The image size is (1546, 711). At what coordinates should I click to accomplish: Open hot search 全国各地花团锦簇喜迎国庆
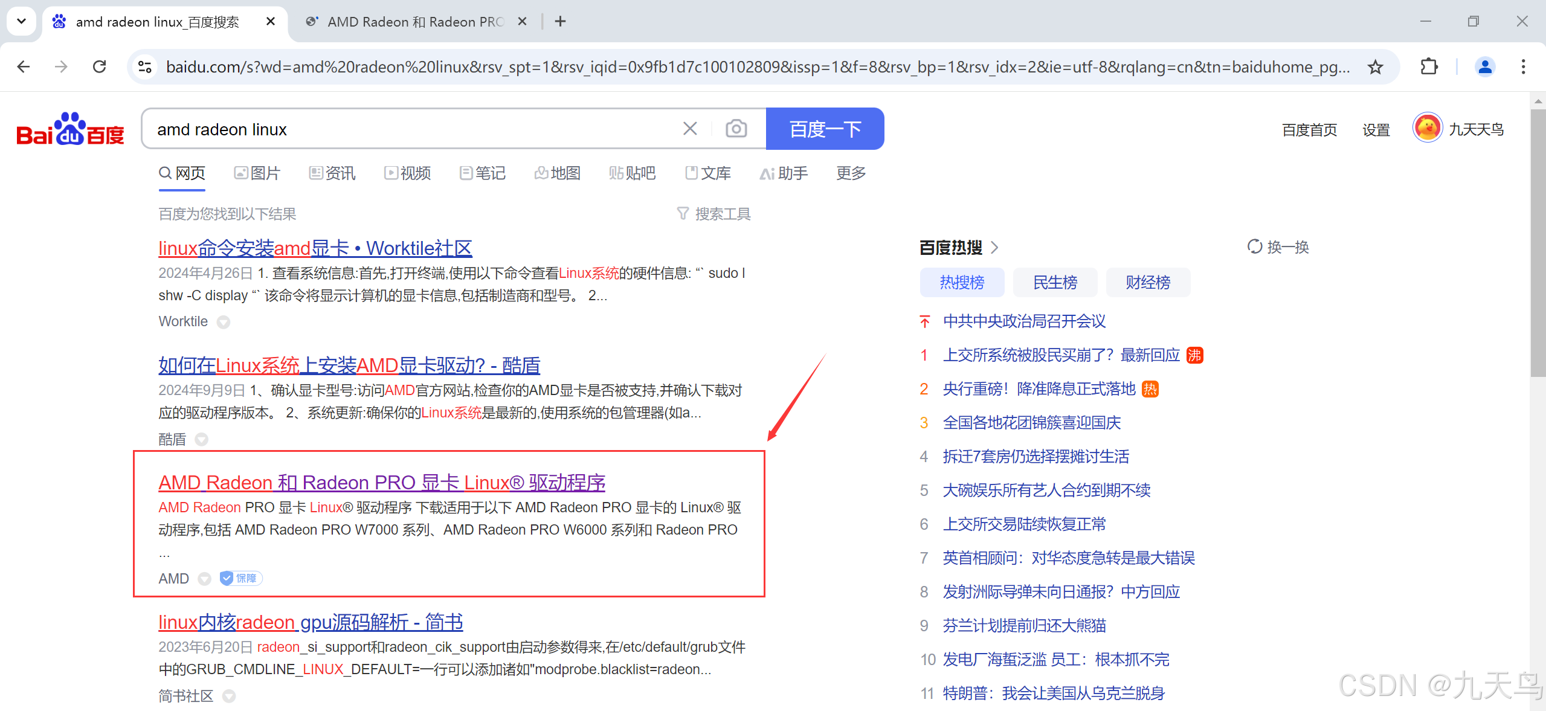(x=1031, y=423)
